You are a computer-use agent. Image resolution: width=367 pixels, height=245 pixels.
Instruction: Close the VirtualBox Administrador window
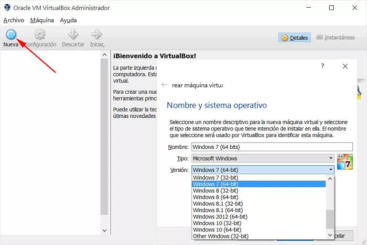coord(355,8)
